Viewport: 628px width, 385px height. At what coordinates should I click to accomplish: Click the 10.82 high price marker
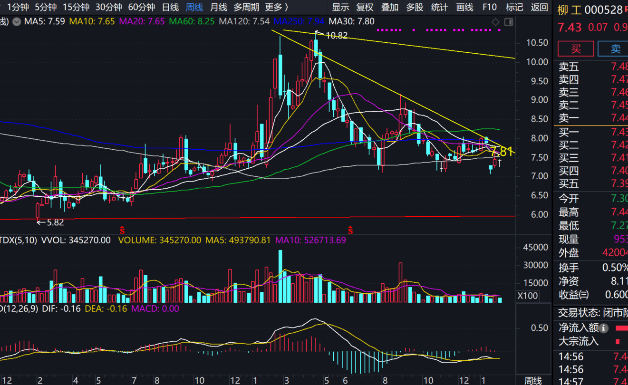(x=336, y=35)
